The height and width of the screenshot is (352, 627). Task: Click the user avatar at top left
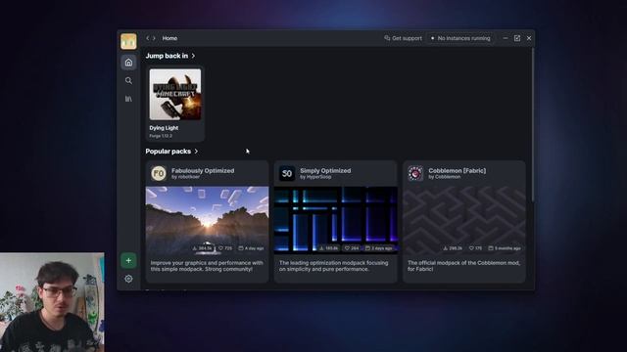128,41
